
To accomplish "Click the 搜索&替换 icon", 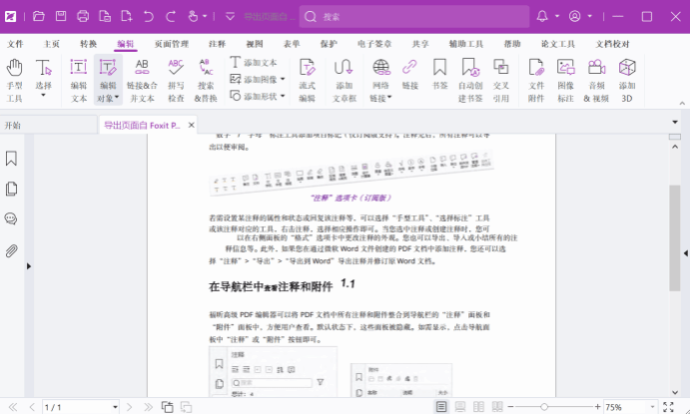I will (x=206, y=80).
